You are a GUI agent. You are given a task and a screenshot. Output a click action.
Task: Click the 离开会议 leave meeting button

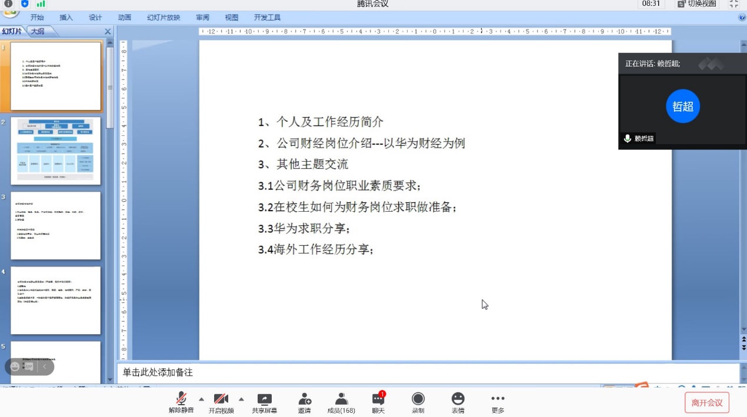(x=707, y=403)
